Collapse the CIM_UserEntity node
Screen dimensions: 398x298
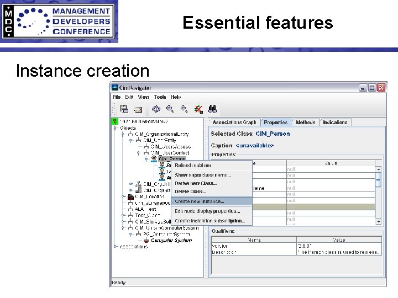tap(130, 140)
